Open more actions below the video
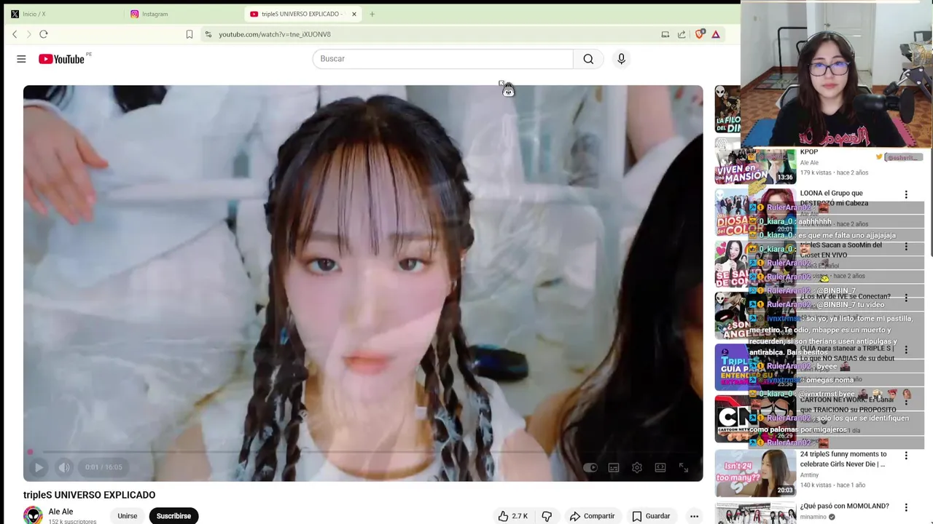Screen dimensions: 933x524 (694, 516)
